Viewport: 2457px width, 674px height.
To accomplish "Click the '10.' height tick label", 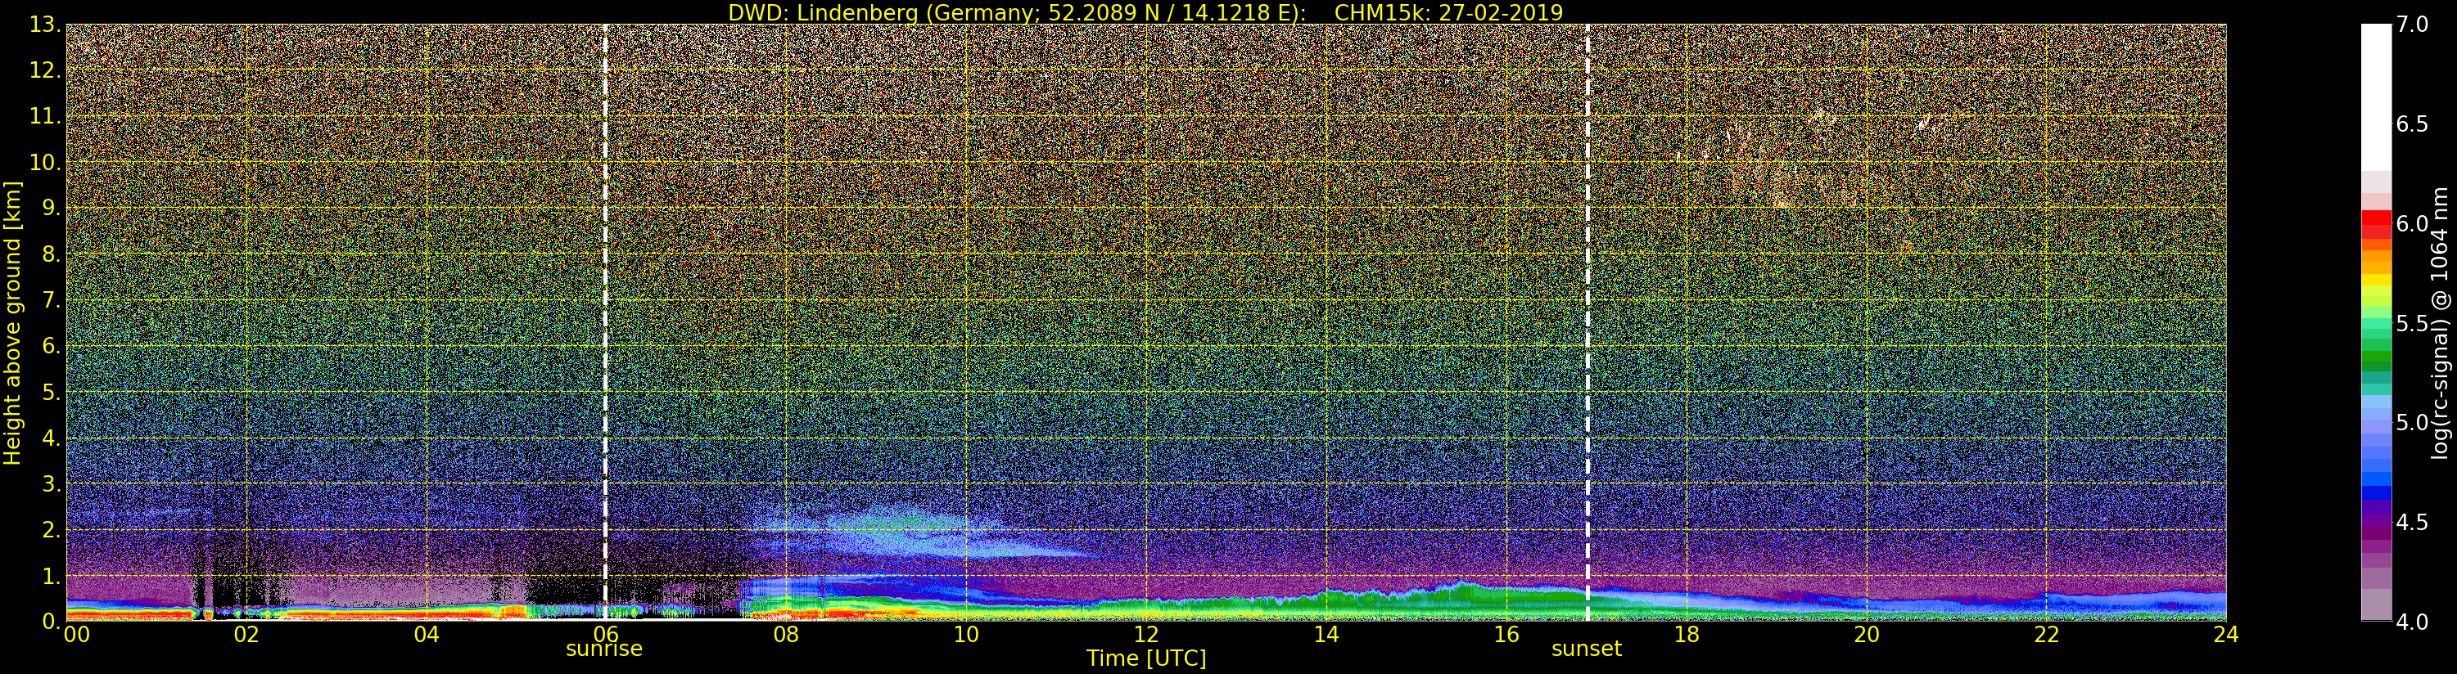I will point(45,162).
